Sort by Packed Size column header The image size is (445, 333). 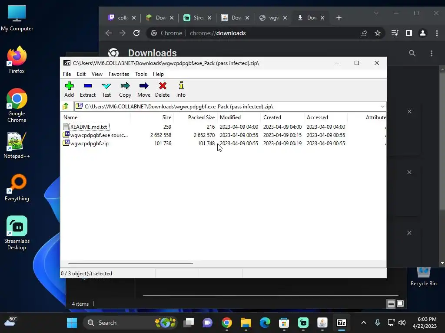(x=196, y=117)
